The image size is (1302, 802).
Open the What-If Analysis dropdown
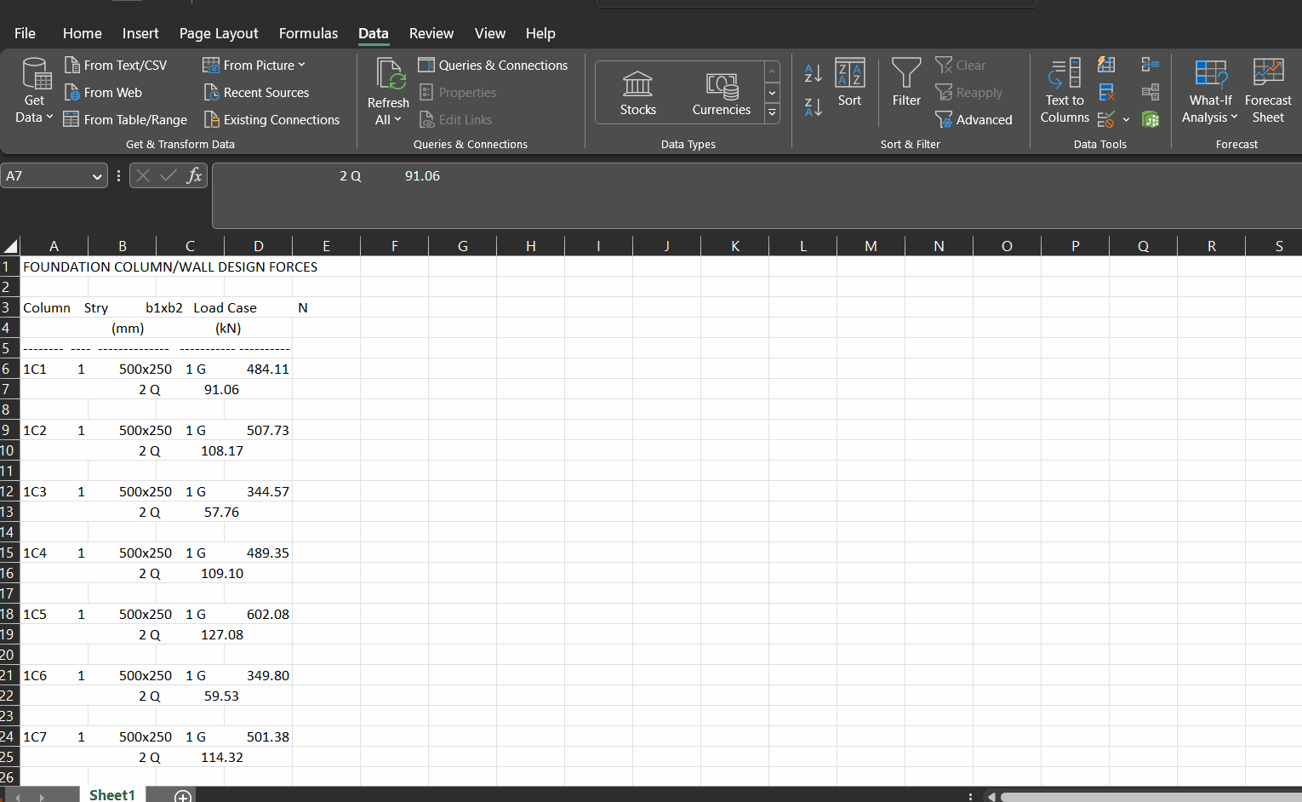coord(1209,91)
